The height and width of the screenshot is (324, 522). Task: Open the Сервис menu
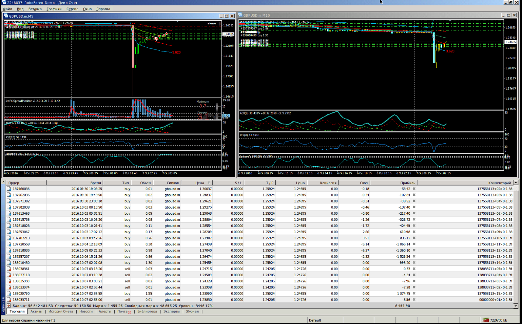72,9
